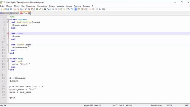Collapse the class Person fold marker

point(8,20)
